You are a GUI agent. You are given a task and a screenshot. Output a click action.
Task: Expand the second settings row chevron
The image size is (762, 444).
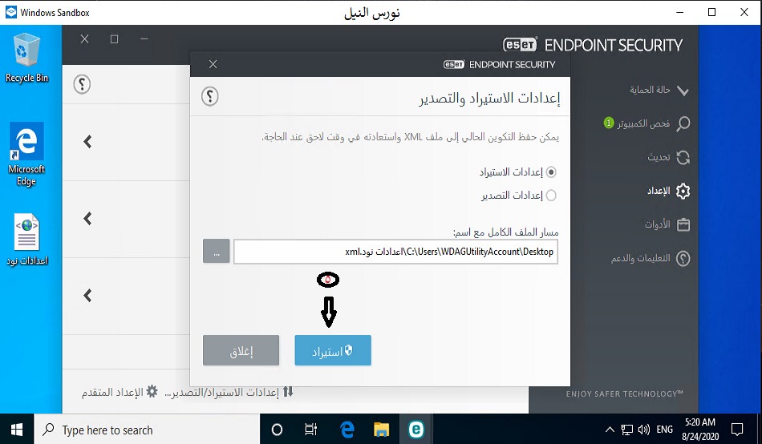point(88,219)
